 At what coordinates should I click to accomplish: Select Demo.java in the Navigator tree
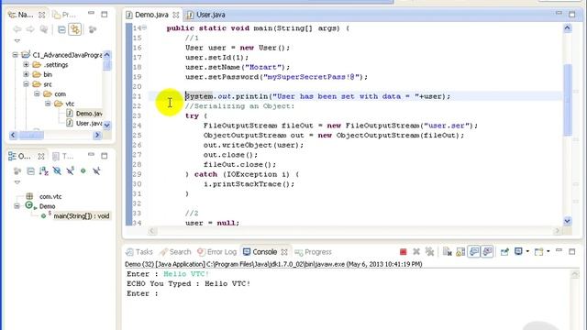coord(89,114)
